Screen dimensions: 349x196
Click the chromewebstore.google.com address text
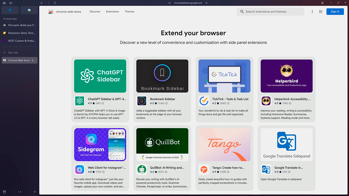click(188, 3)
